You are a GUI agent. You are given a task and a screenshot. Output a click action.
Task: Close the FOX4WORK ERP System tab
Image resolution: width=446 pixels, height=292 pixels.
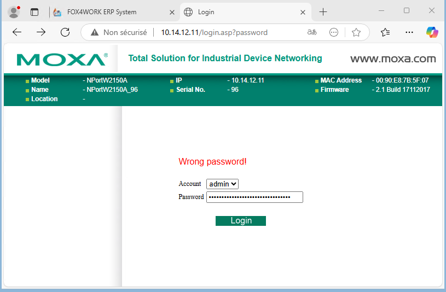click(x=172, y=11)
